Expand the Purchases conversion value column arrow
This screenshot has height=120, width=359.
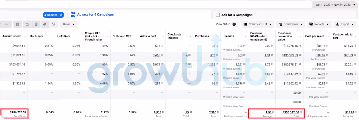pyautogui.click(x=301, y=36)
